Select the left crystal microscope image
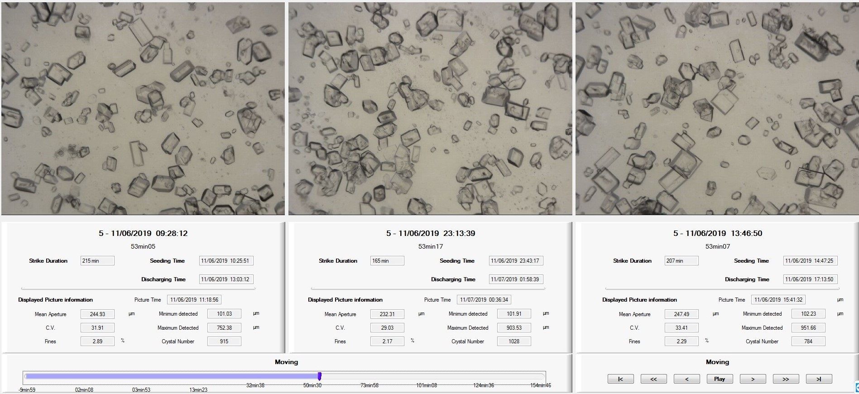The height and width of the screenshot is (394, 859). pyautogui.click(x=143, y=108)
